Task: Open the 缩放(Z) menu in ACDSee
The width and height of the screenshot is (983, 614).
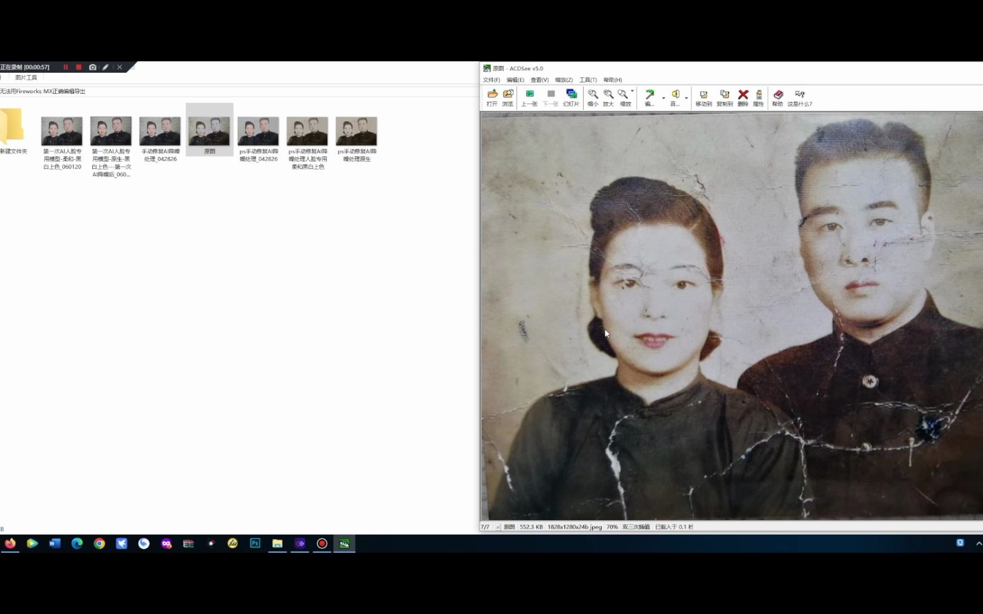Action: [564, 80]
